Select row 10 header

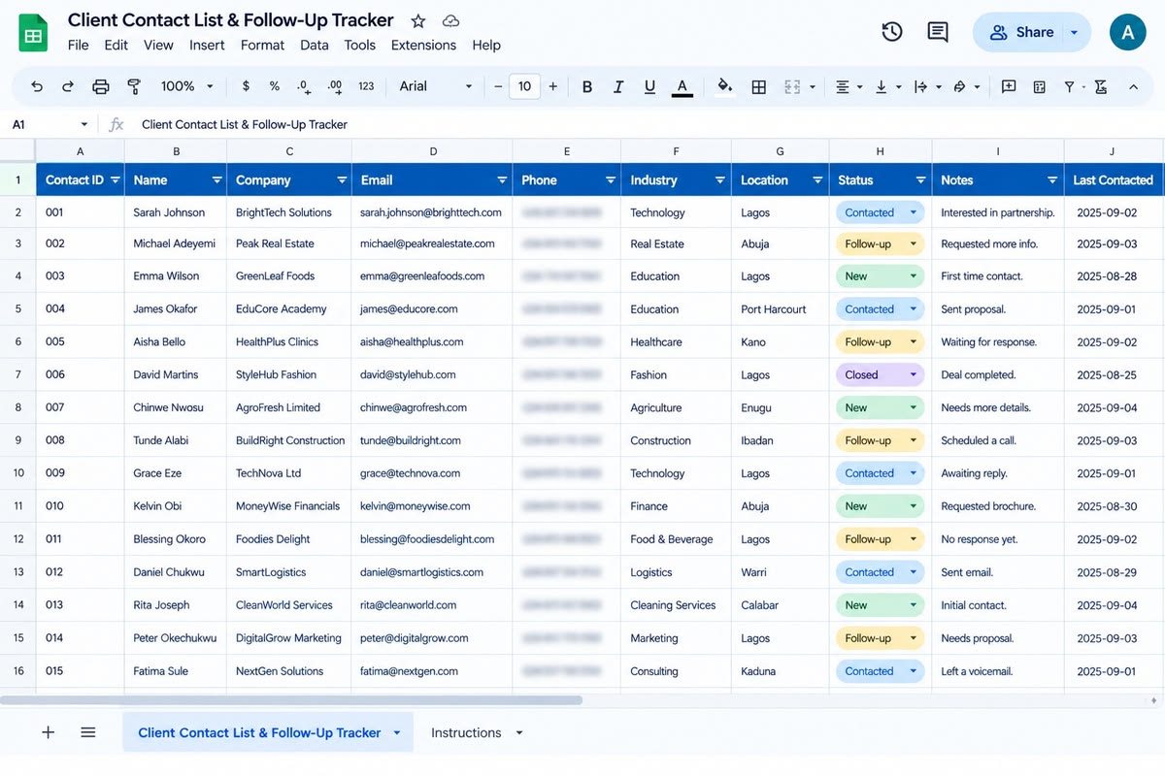17,473
